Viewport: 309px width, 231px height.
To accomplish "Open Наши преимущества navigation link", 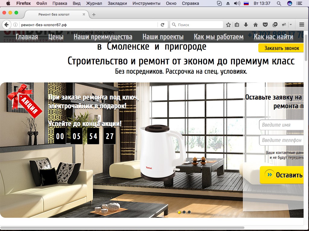I will (x=103, y=37).
